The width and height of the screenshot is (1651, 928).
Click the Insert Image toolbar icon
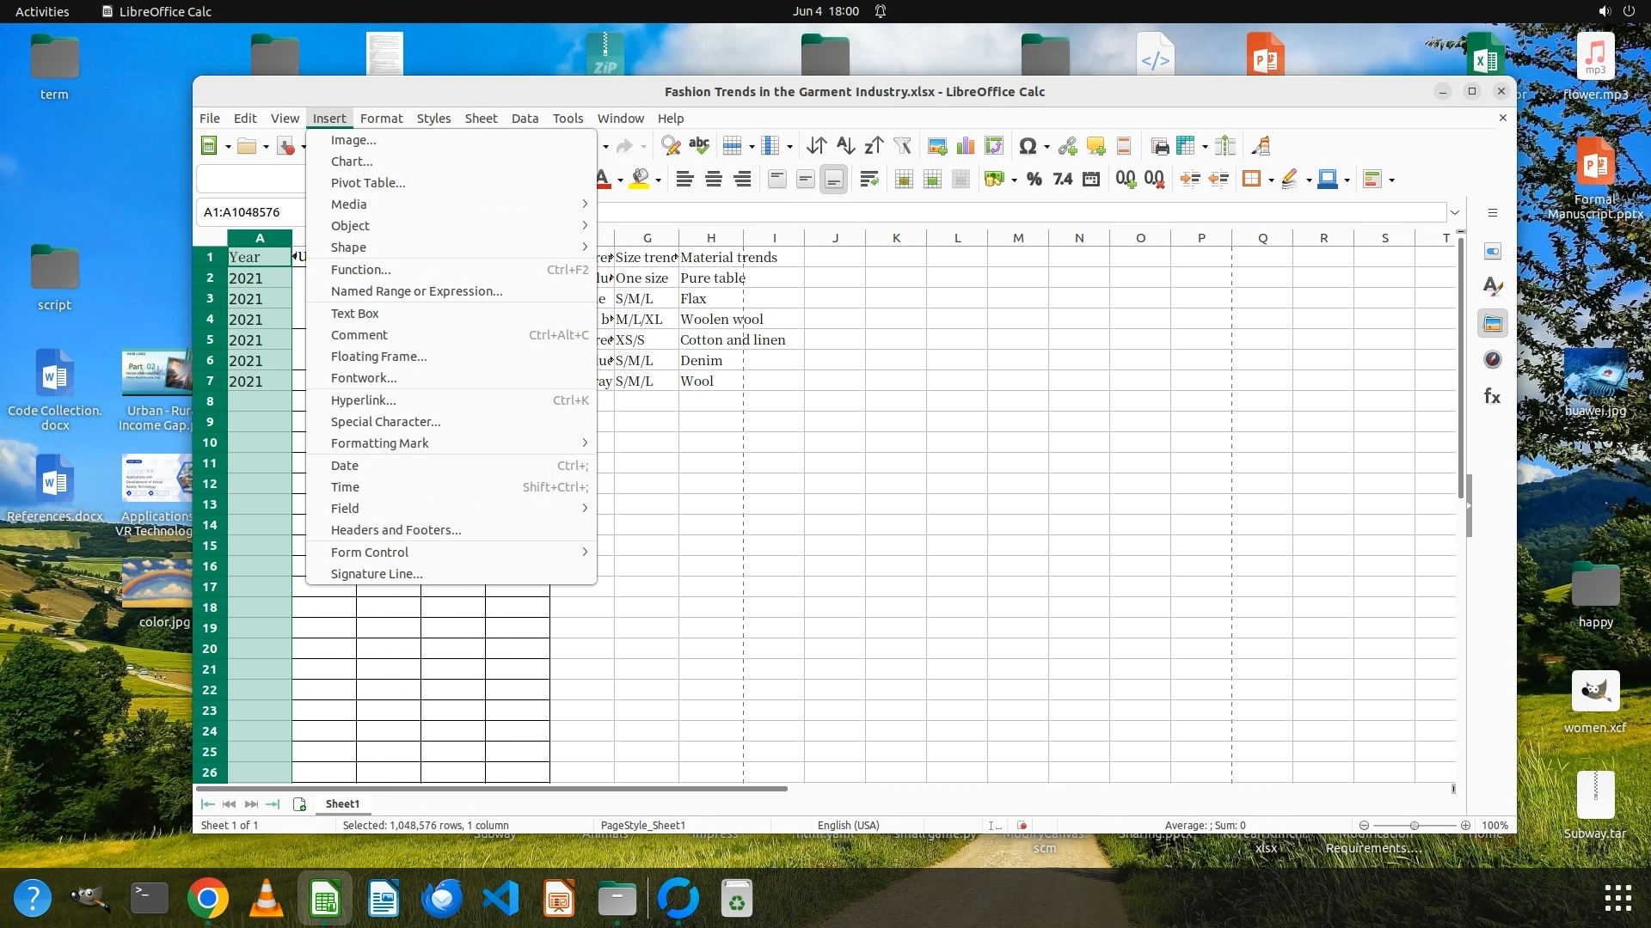(937, 146)
